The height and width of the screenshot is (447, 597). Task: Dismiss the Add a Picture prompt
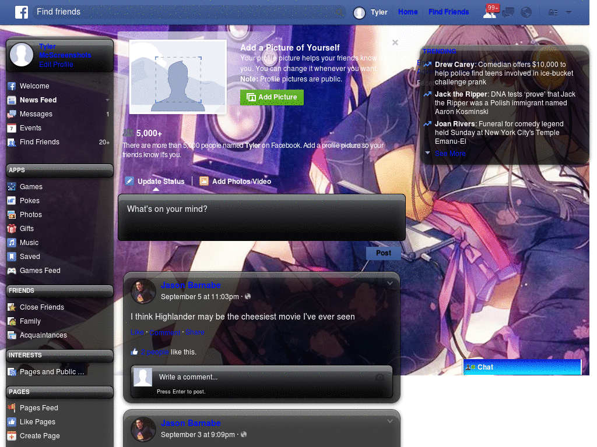[x=395, y=42]
